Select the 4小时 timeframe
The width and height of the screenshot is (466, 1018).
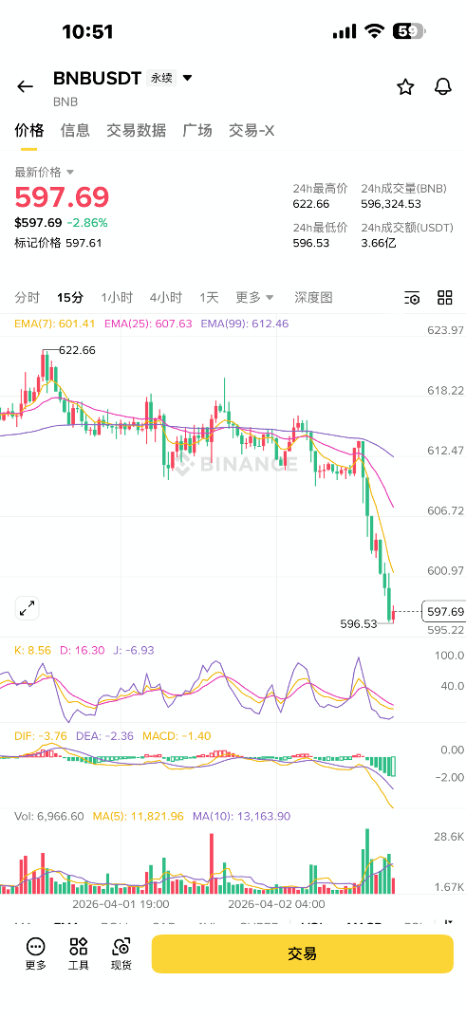pos(165,297)
